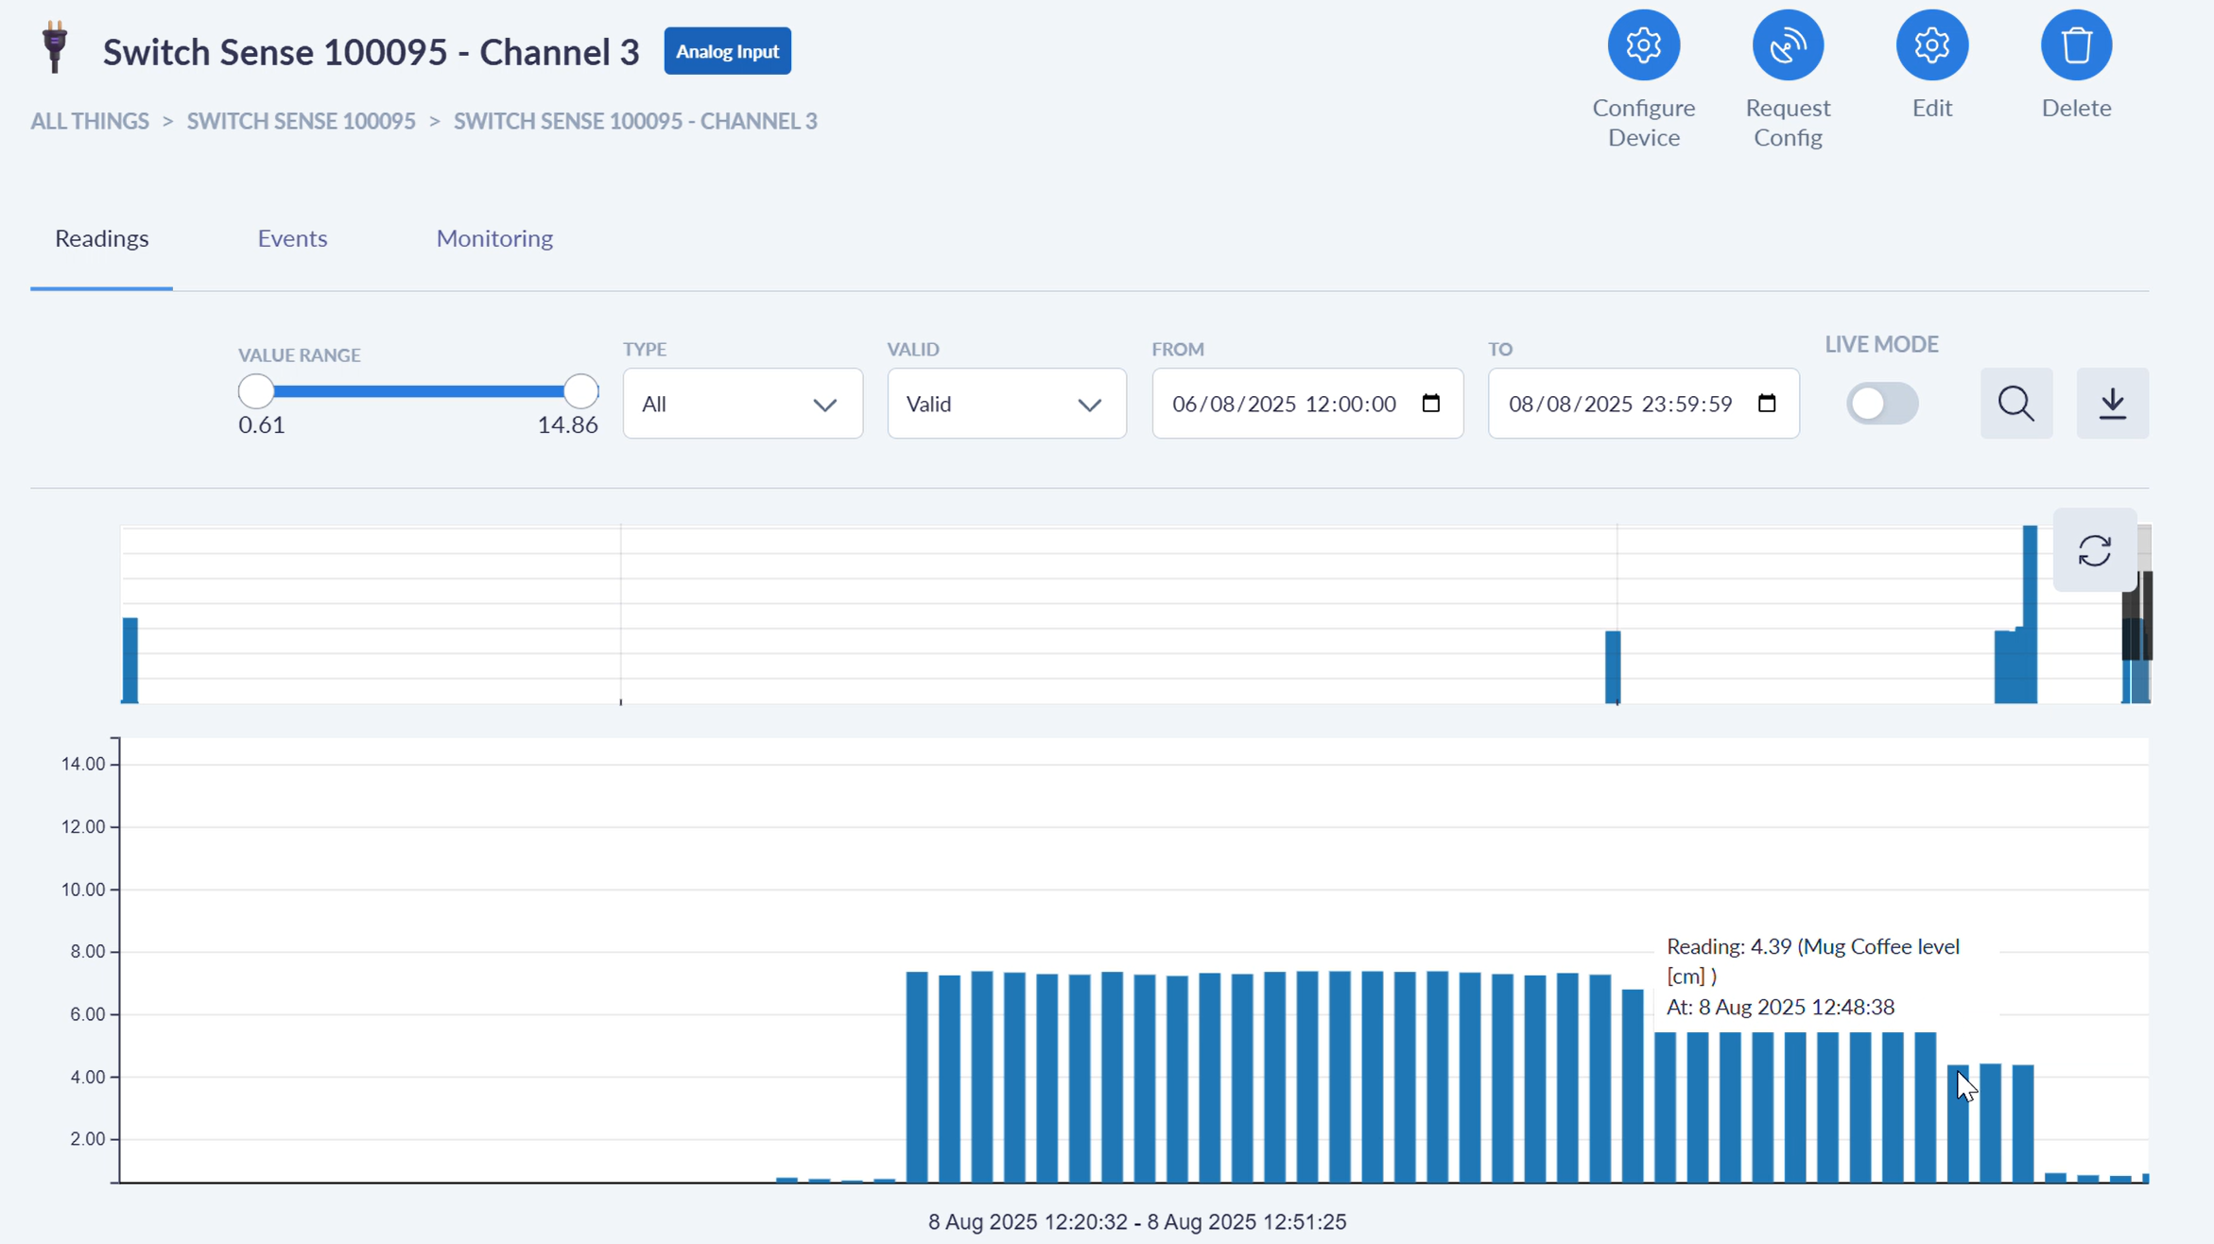Open SWITCH SENSE 100095 breadcrumb link

coord(301,121)
